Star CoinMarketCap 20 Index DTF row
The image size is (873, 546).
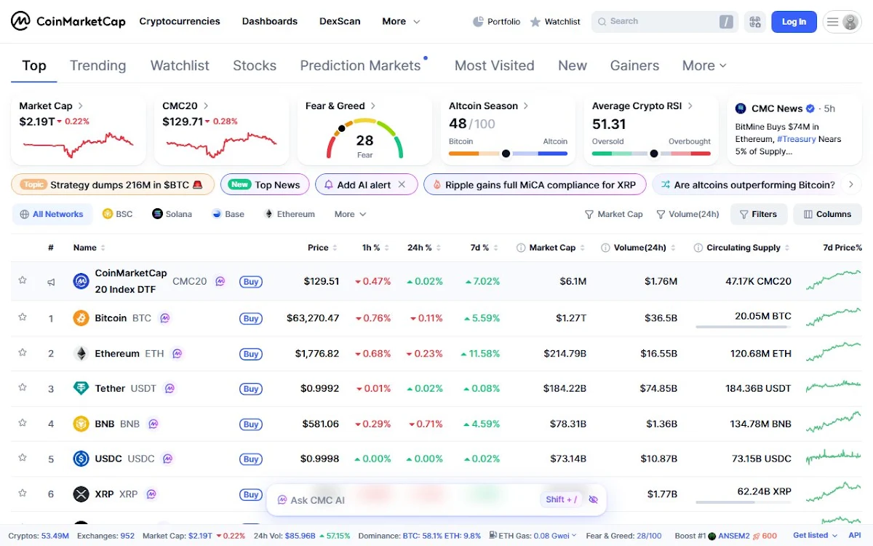click(x=23, y=280)
